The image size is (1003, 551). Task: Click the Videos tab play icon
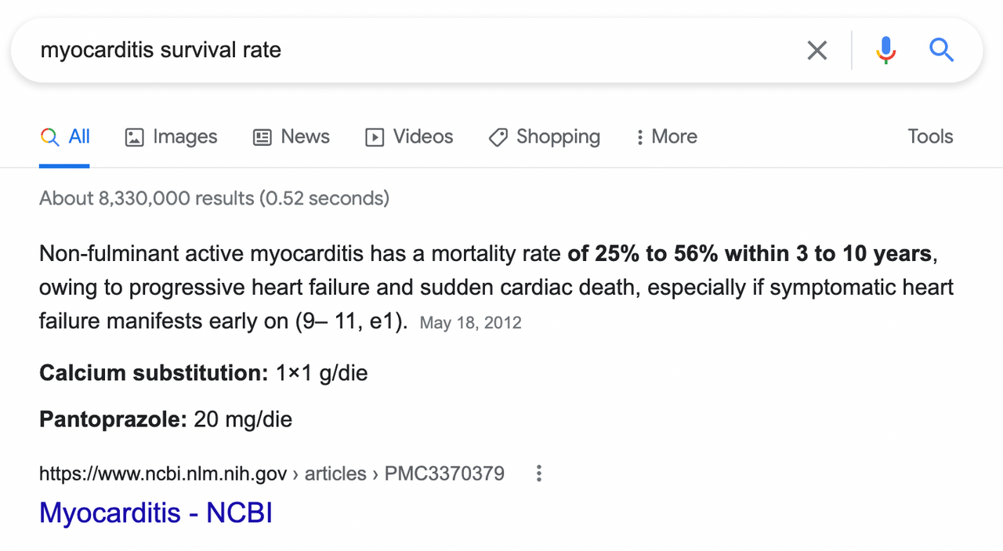(375, 137)
